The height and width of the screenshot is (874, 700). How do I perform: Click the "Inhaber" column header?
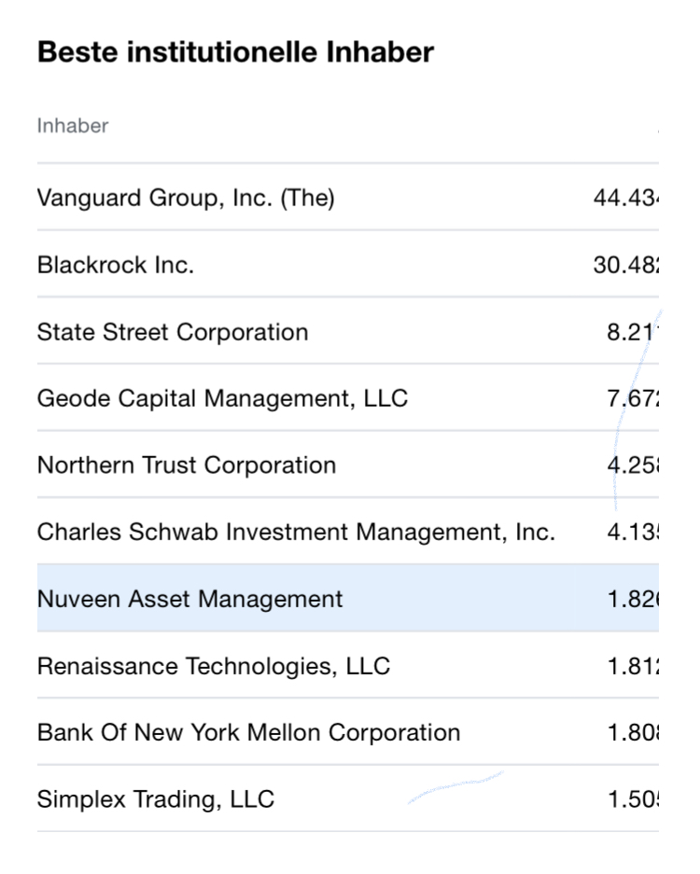[x=73, y=126]
